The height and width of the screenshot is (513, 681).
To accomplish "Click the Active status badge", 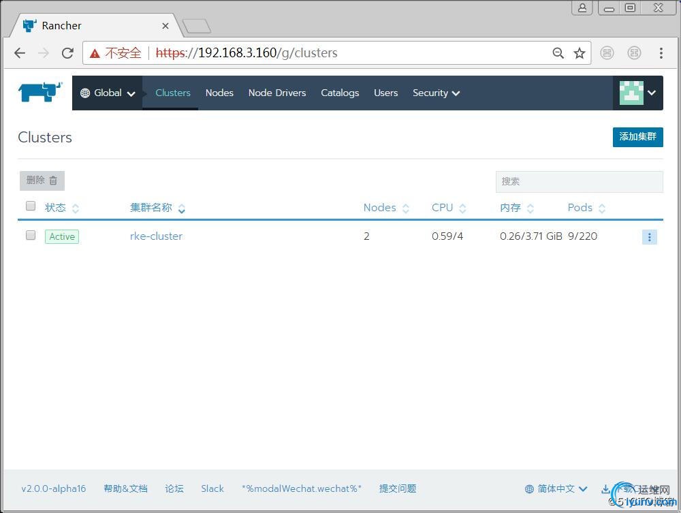I will (x=62, y=236).
